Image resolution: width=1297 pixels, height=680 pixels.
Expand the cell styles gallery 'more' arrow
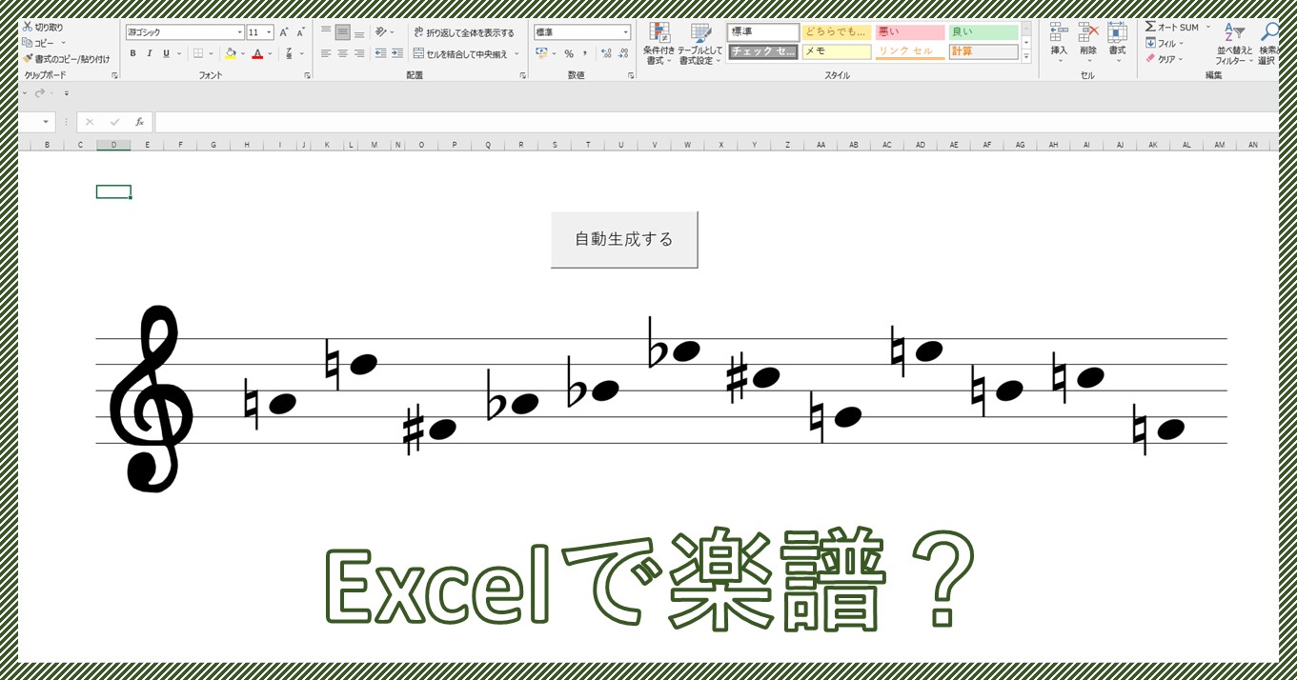pyautogui.click(x=1026, y=56)
